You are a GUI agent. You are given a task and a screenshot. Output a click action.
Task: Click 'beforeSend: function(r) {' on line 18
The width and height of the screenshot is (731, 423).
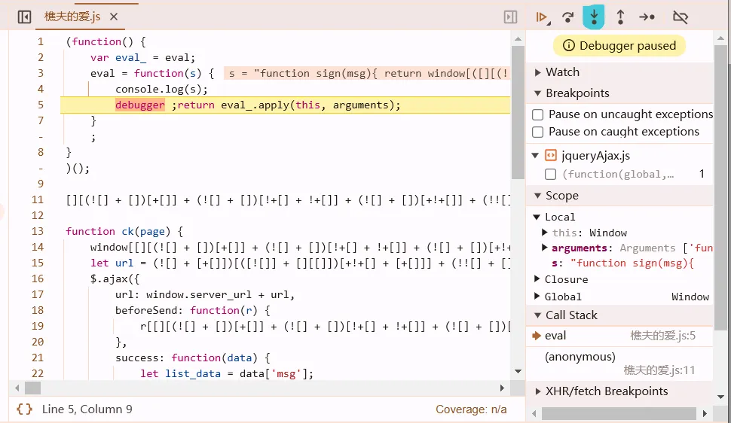[192, 311]
